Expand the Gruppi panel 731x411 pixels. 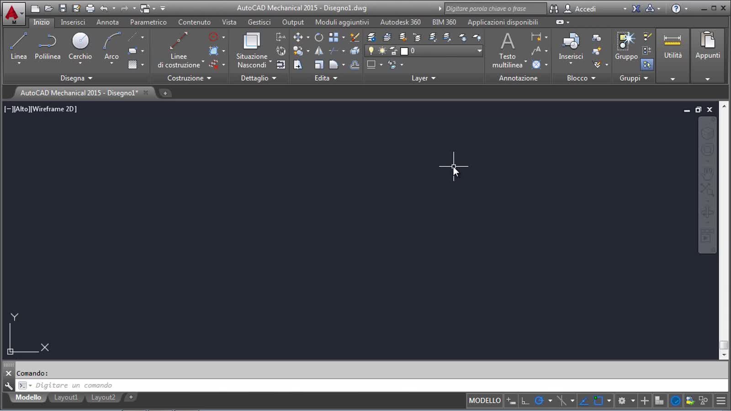[634, 78]
